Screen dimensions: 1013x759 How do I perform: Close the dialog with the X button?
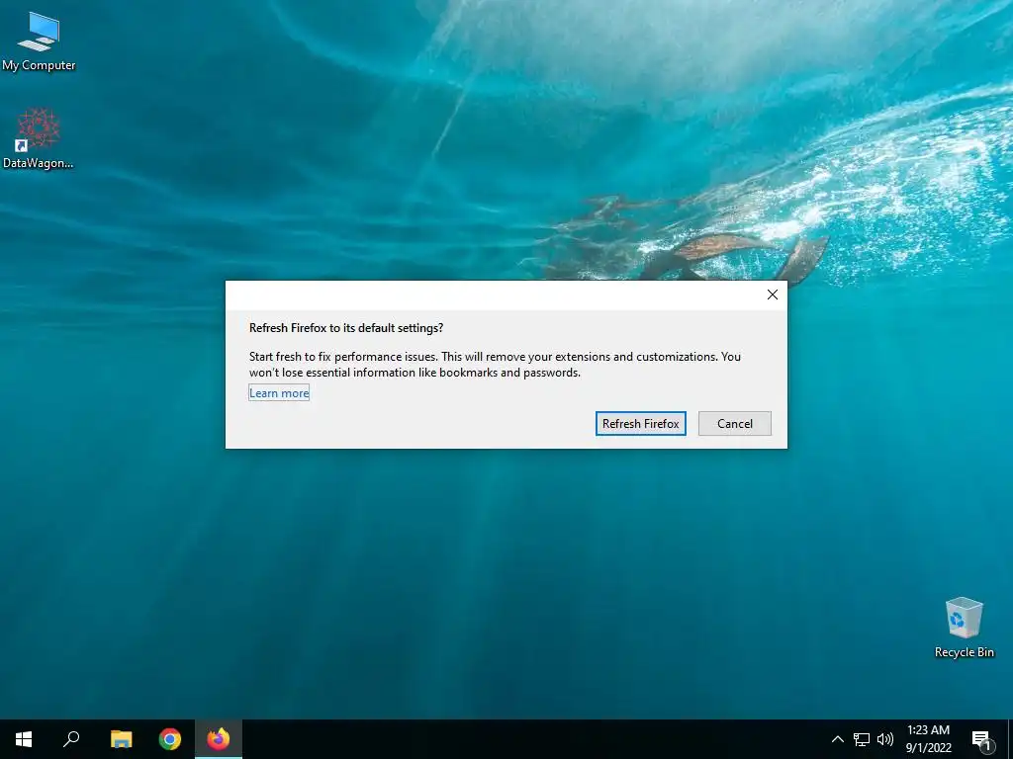pyautogui.click(x=772, y=295)
